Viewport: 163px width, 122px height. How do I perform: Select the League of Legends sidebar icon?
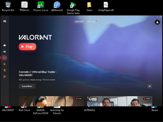pyautogui.click(x=5, y=64)
